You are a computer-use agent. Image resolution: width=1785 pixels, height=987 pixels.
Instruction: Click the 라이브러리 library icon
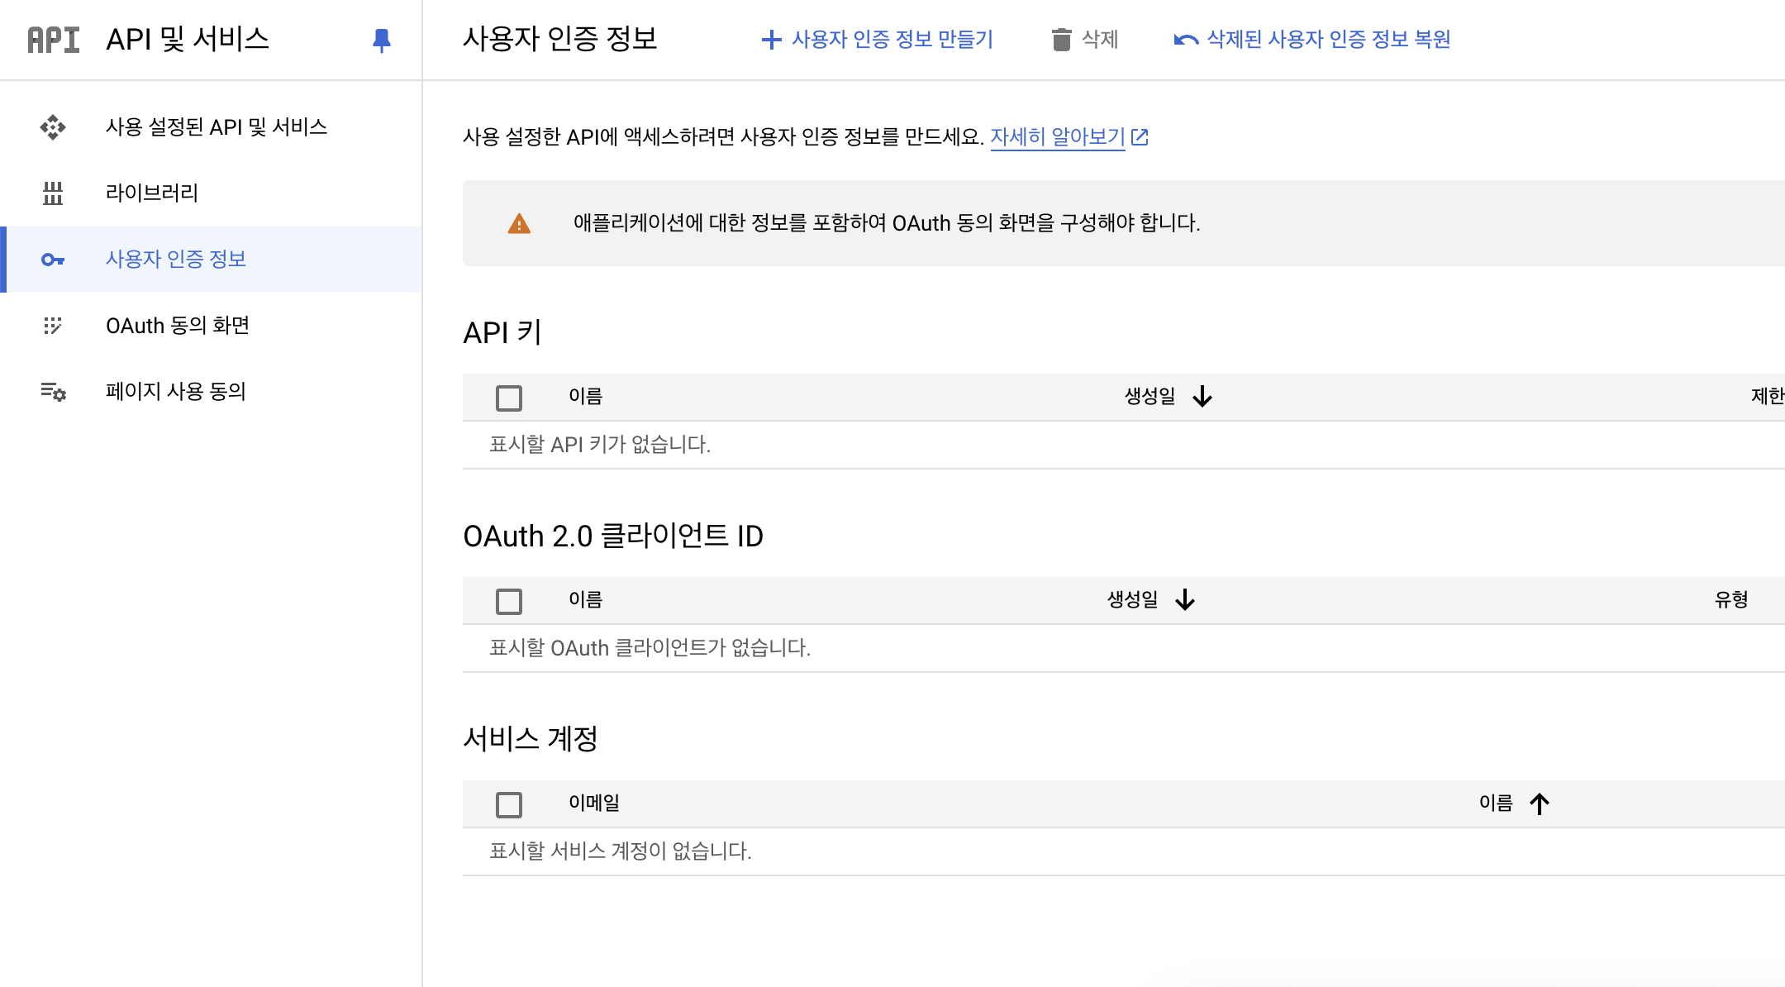(x=53, y=193)
